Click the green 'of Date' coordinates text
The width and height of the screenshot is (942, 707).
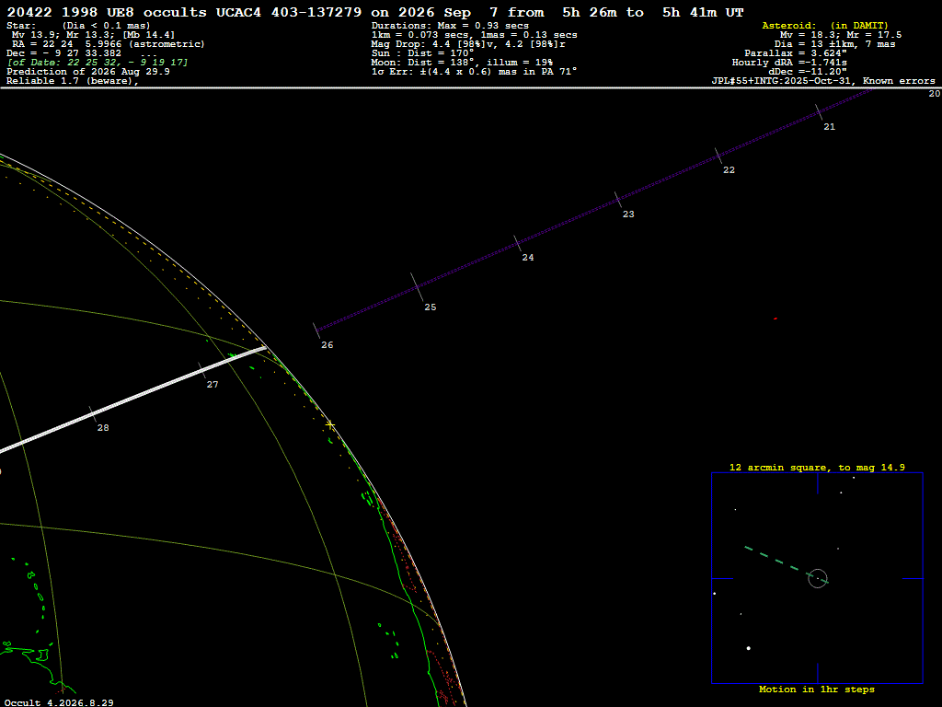98,62
